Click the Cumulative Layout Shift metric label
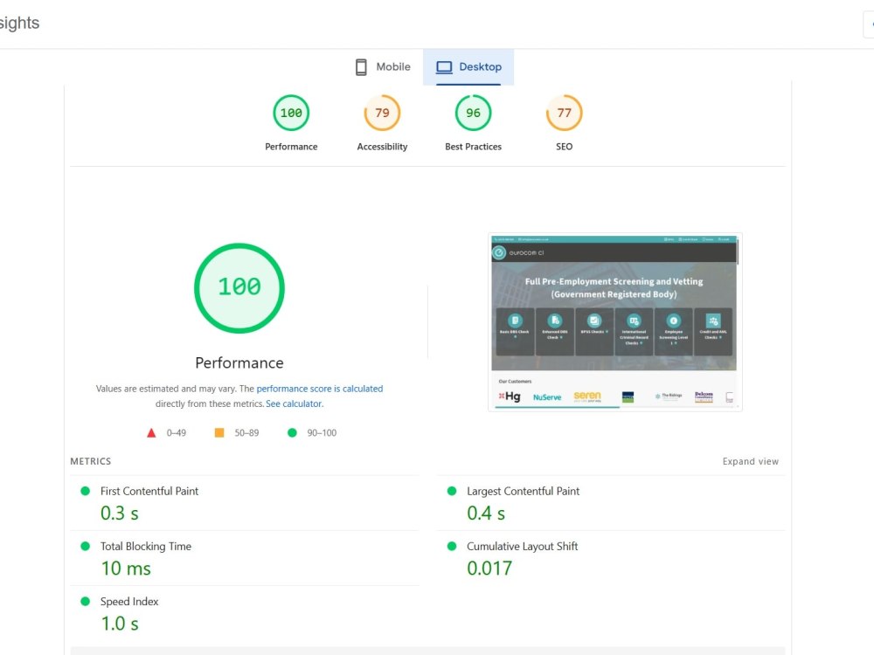The image size is (874, 655). pyautogui.click(x=523, y=547)
